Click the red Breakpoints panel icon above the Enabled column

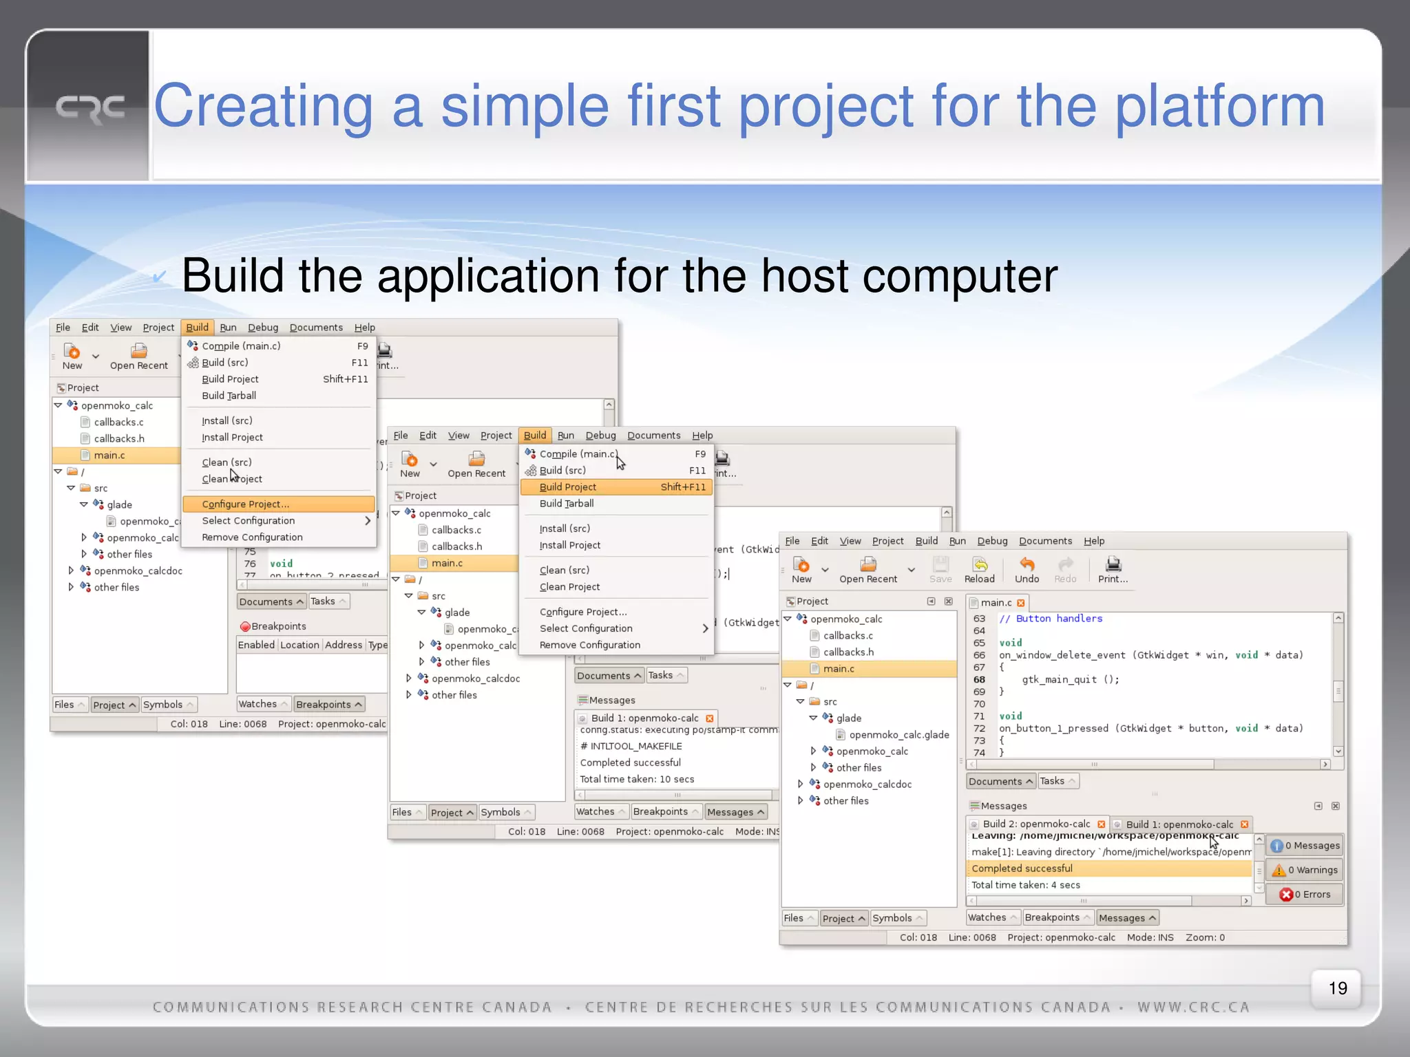[x=244, y=626]
